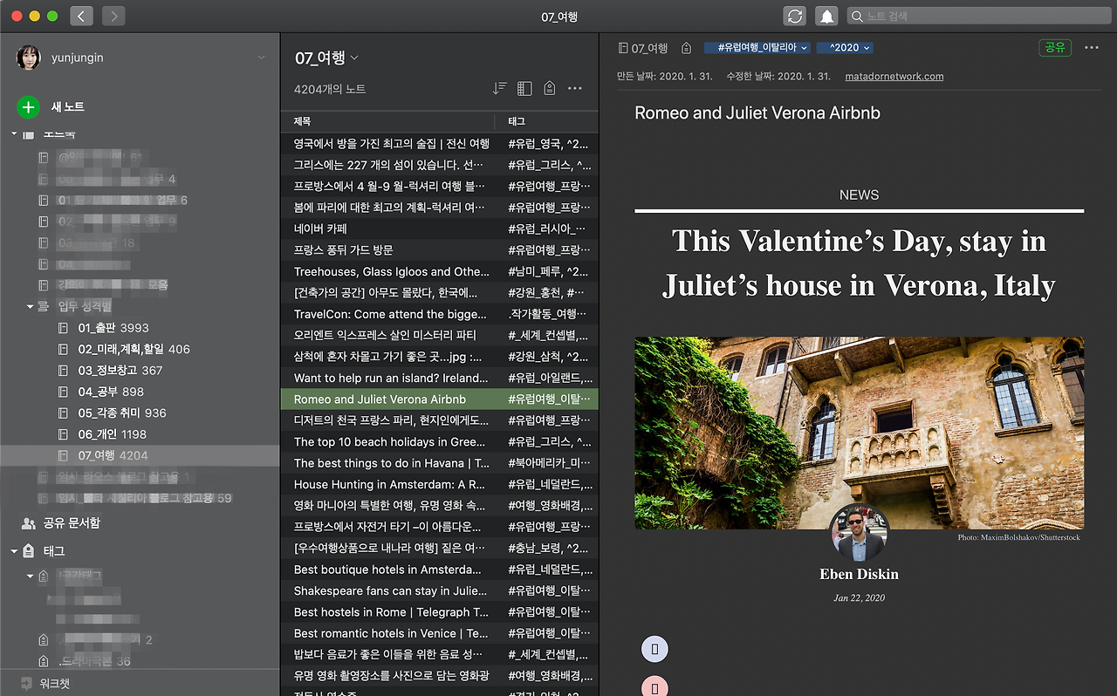1117x696 pixels.
Task: Select 'Romeo and Juliet Verona Airbnb' in the note list
Action: 440,399
